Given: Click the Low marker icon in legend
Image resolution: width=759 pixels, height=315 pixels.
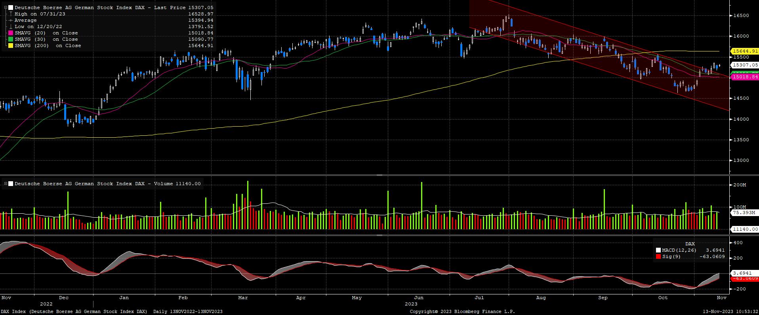Looking at the screenshot, I should click(x=11, y=27).
